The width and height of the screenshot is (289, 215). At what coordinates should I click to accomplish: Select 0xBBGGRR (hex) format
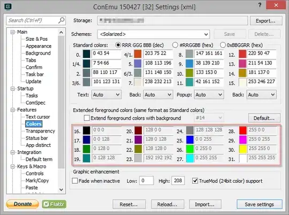(x=223, y=45)
